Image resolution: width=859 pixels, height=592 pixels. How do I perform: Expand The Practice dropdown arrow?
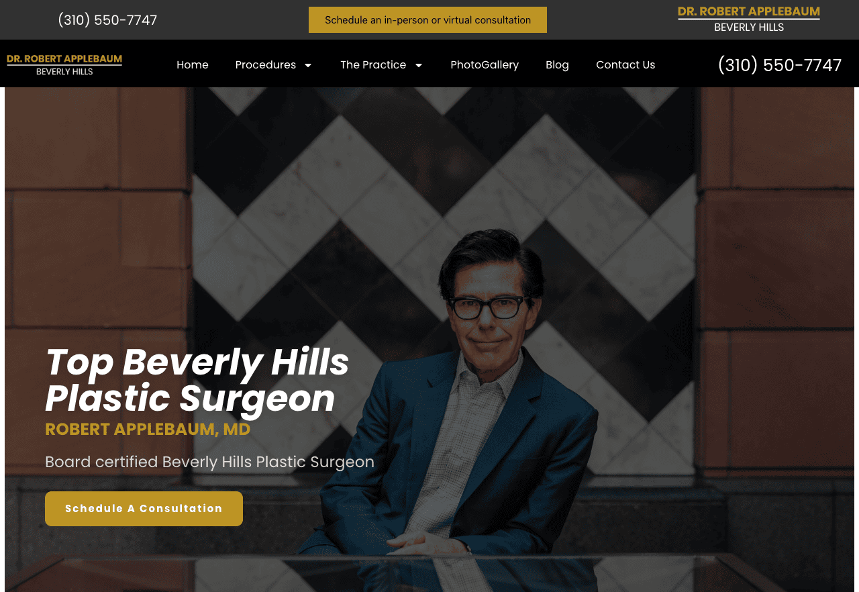click(419, 65)
